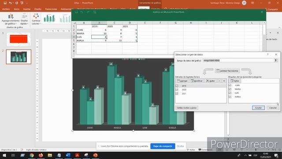Image resolution: width=282 pixels, height=159 pixels.
Task: Uncheck the 2019 series checkbox
Action: pos(177,86)
